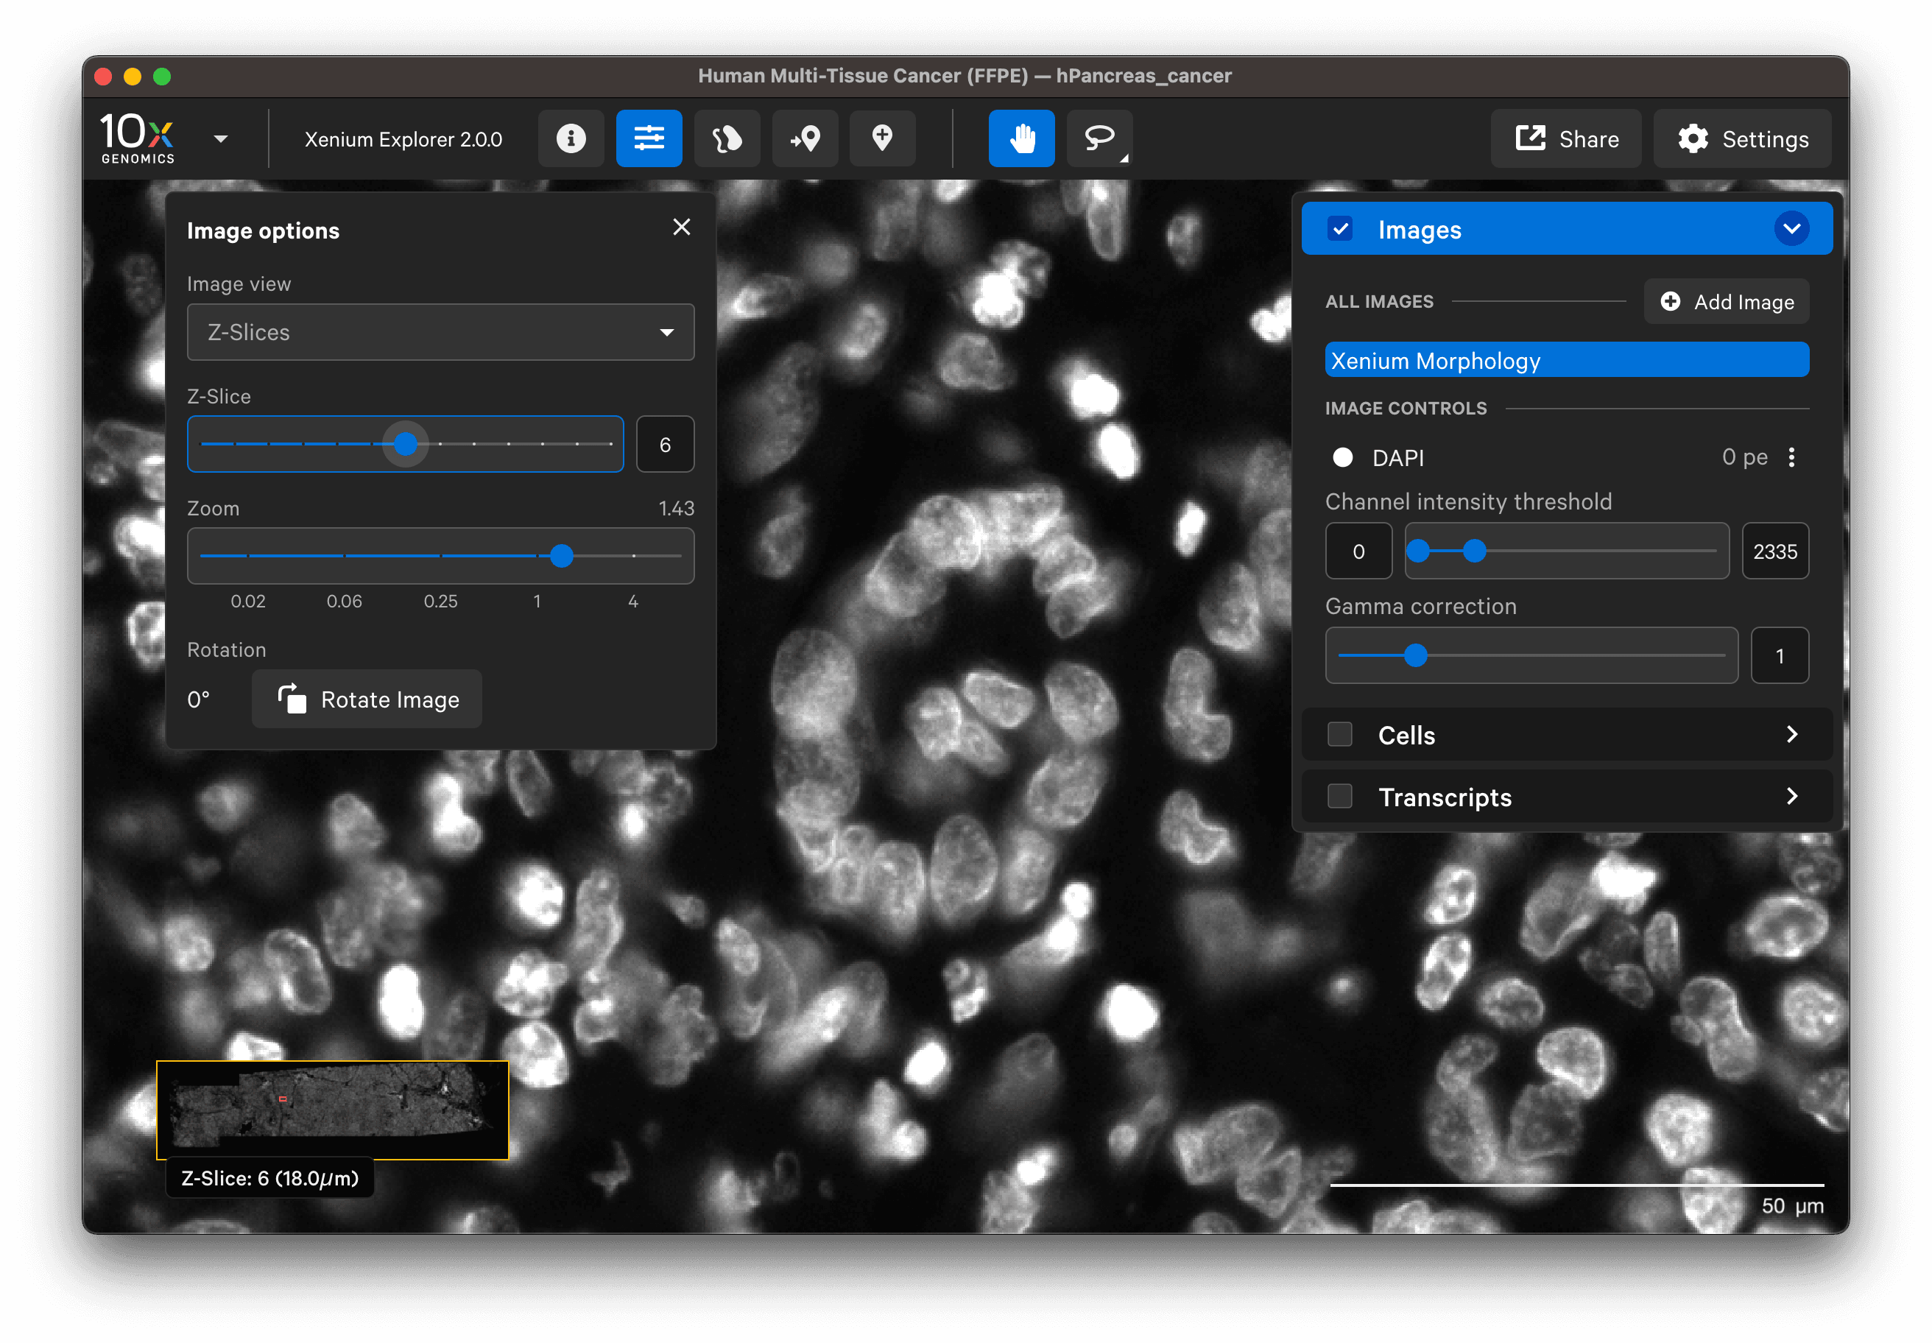Screen dimensions: 1932x1343
Task: Select the lasso selection tool
Action: click(x=1099, y=138)
